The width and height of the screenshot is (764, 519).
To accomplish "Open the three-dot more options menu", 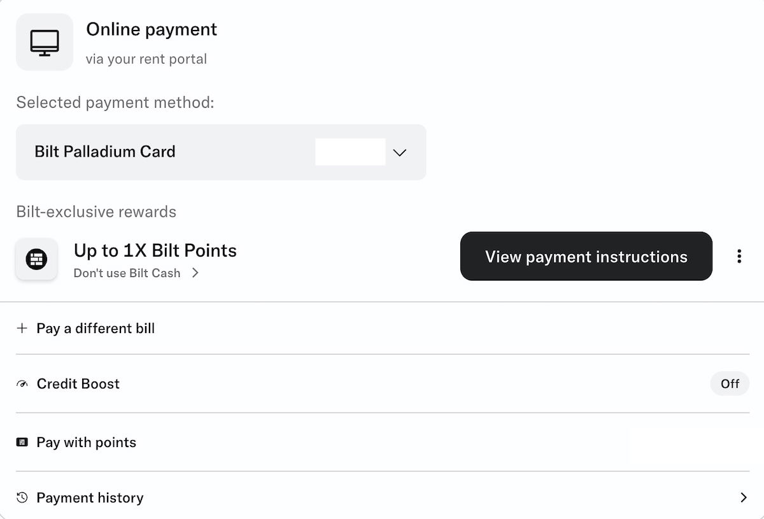I will click(x=739, y=256).
